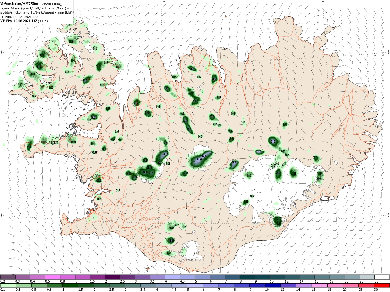Click the Veðurstofan/HM750m title text

pyautogui.click(x=19, y=3)
